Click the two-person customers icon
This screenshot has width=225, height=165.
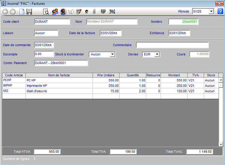[x=55, y=12]
